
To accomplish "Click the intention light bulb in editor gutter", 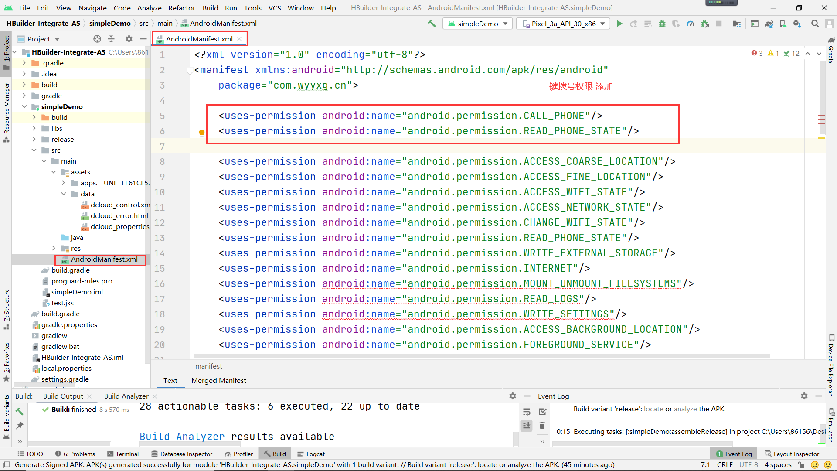I will pyautogui.click(x=202, y=133).
